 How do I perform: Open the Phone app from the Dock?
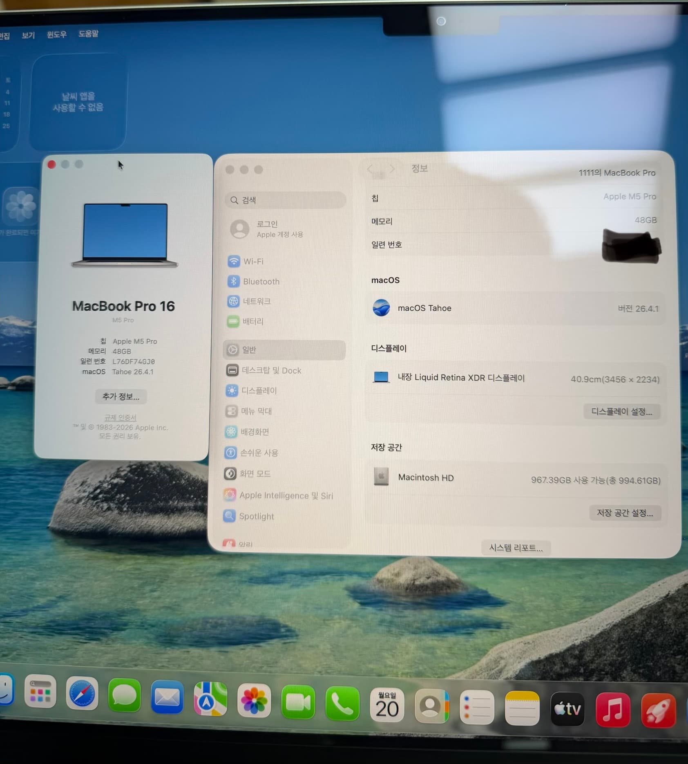[x=342, y=704]
